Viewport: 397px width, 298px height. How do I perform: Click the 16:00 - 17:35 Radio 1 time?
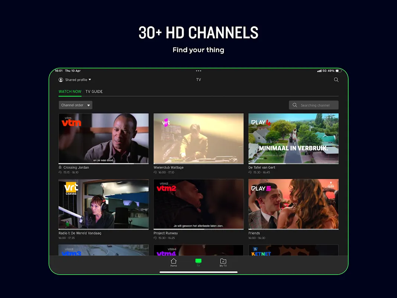coord(67,238)
